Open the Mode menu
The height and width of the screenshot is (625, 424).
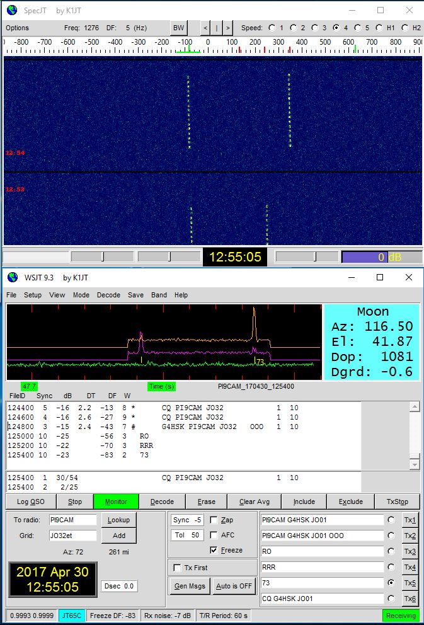(x=81, y=295)
